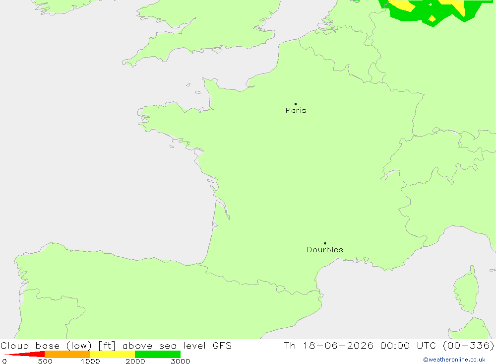The height and width of the screenshot is (364, 496).
Task: Click the black dot marking Dourbies
Action: tap(325, 243)
